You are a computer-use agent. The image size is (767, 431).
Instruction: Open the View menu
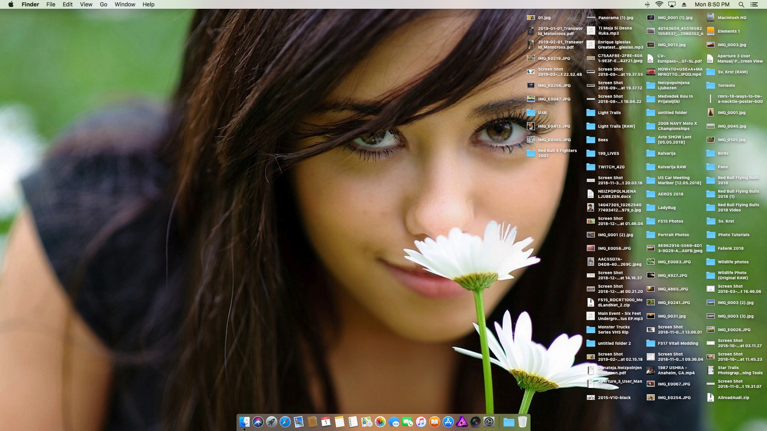(x=86, y=4)
